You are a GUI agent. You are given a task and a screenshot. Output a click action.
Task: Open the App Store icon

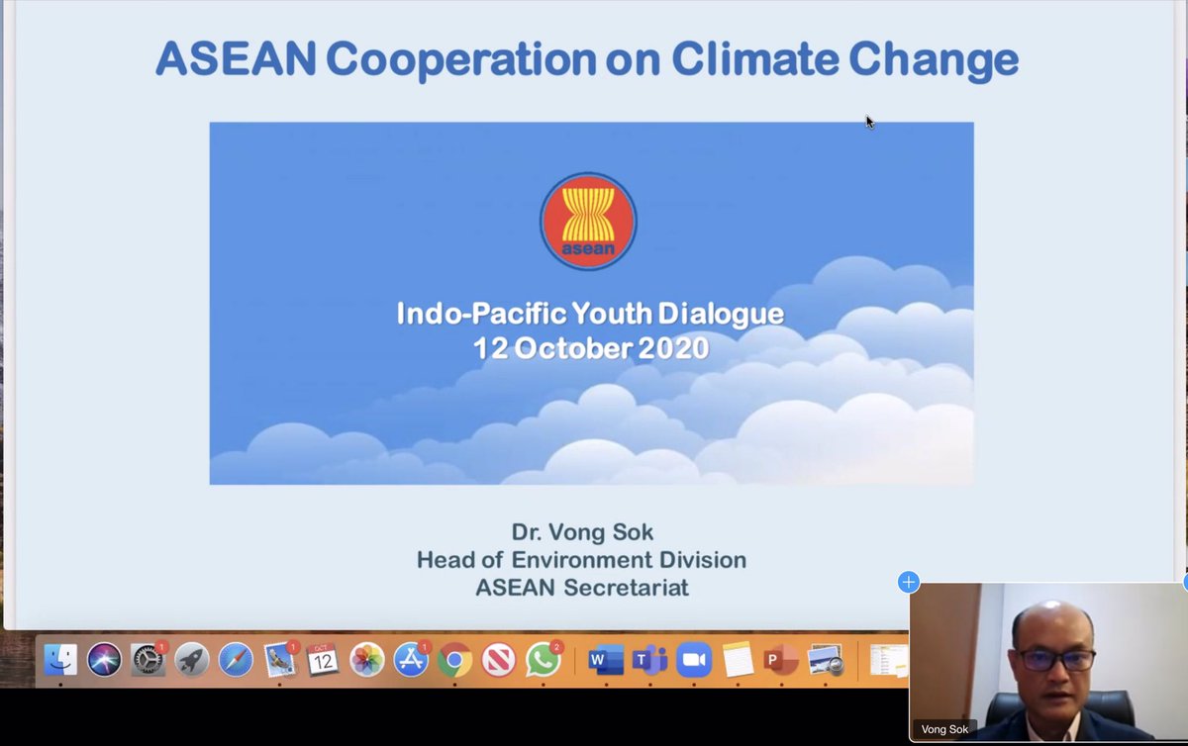click(x=411, y=659)
